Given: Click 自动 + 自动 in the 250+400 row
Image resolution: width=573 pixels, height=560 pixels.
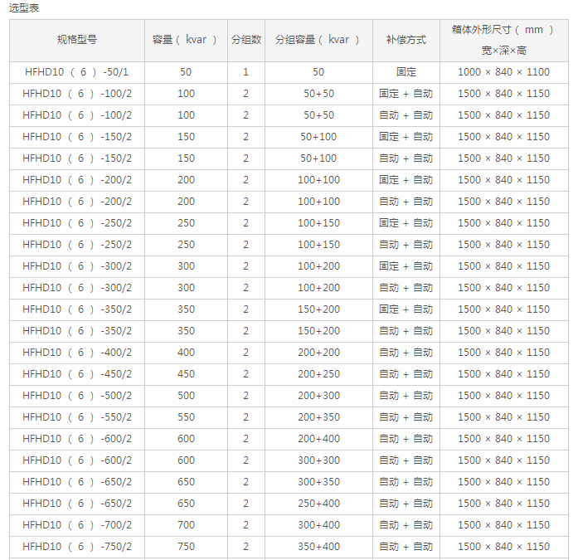Looking at the screenshot, I should point(406,504).
